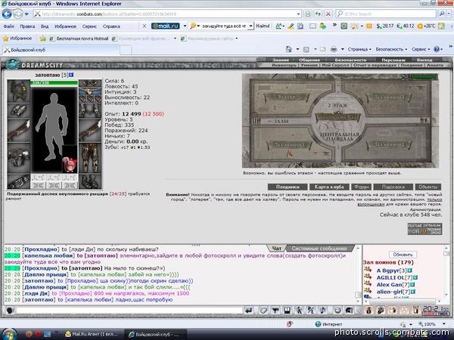Click the Подсказка button

(x=393, y=187)
